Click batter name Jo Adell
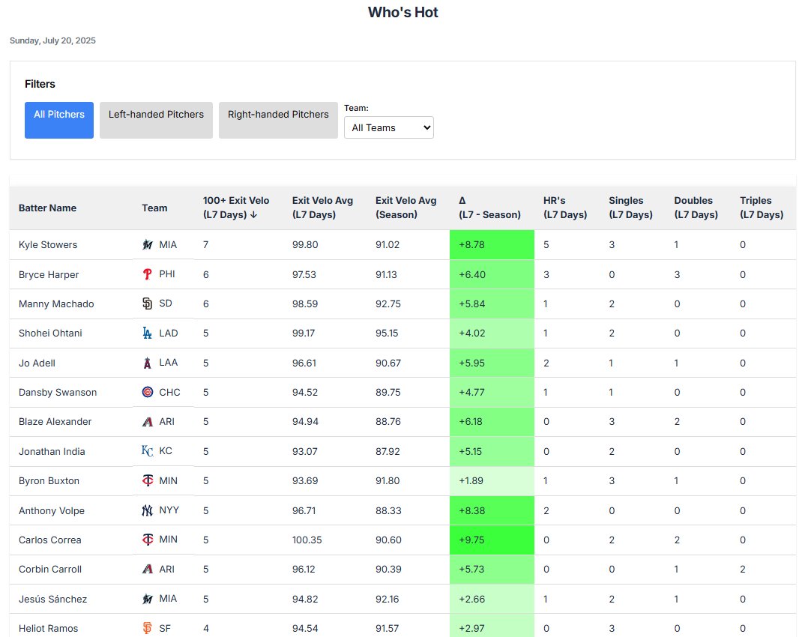The height and width of the screenshot is (637, 799). point(37,363)
